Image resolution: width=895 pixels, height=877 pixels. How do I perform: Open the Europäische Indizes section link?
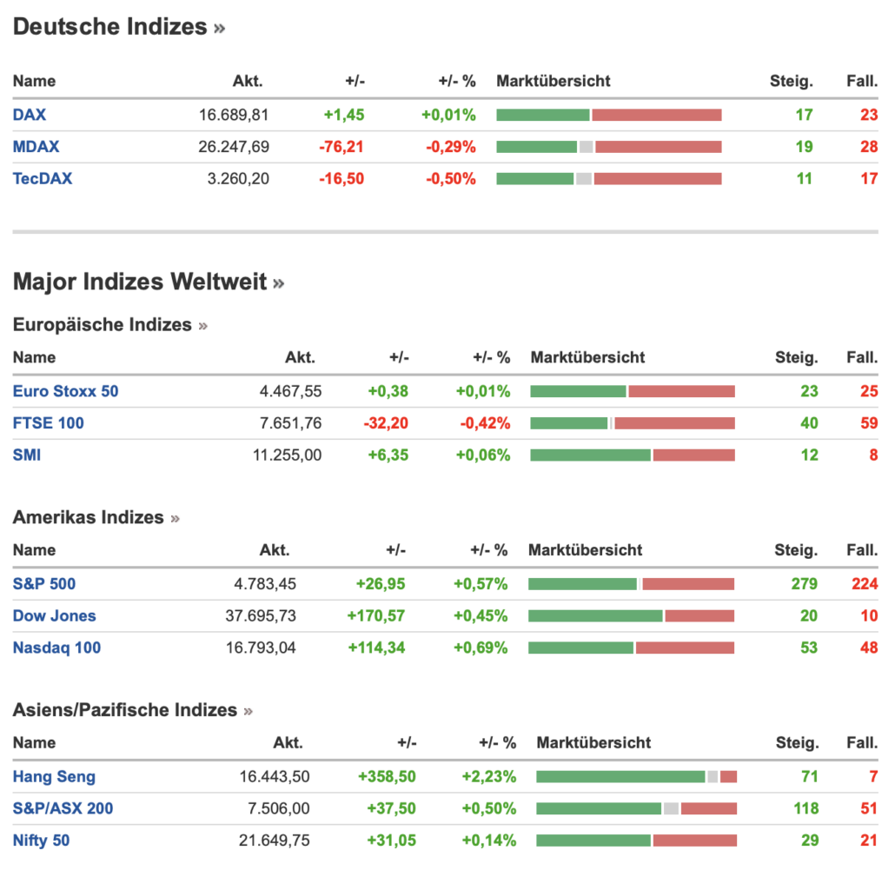click(x=110, y=324)
